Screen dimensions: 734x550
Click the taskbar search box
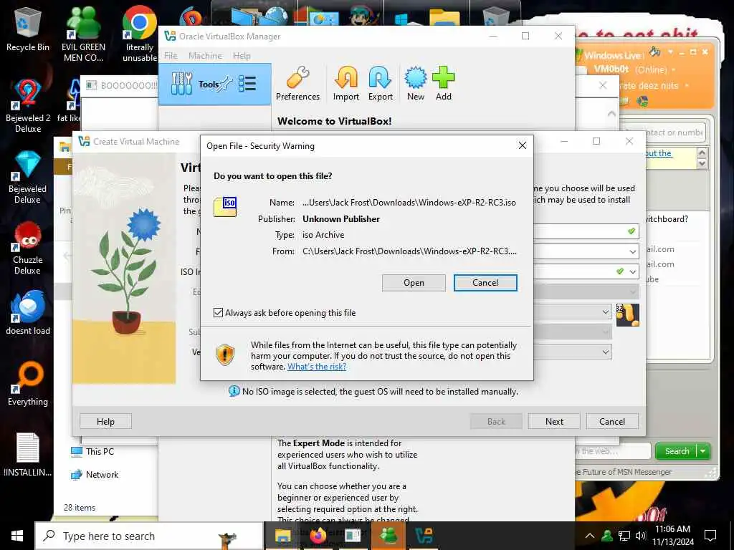(149, 536)
